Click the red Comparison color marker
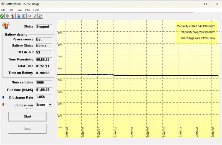222x145 pixels. [3, 105]
